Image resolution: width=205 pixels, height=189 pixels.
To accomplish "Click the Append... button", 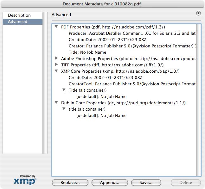I will click(110, 182).
